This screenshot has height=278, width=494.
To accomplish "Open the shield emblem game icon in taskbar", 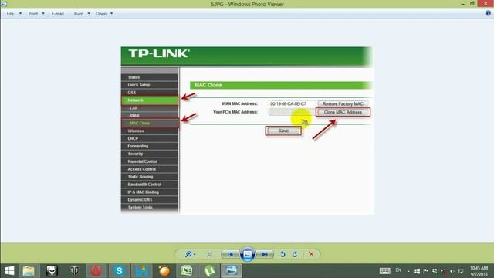I will (x=74, y=271).
